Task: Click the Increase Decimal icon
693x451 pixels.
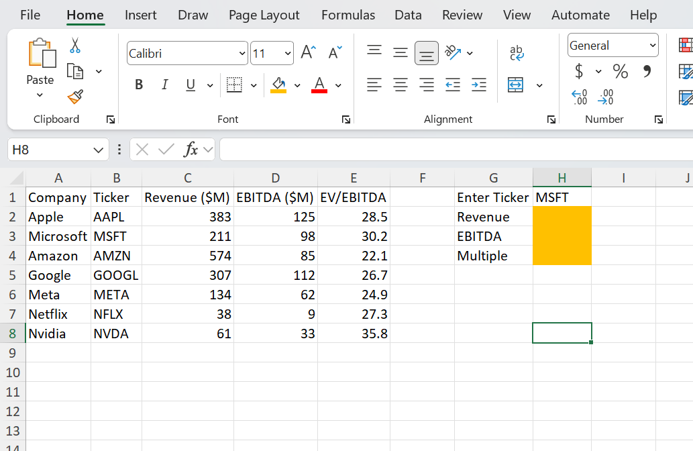Action: point(580,98)
